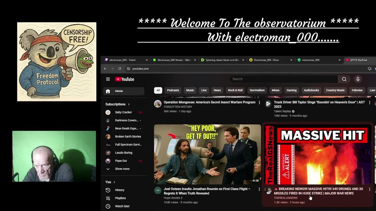Image resolution: width=376 pixels, height=211 pixels.
Task: Open the YouTube hamburger guide menu
Action: click(x=108, y=79)
